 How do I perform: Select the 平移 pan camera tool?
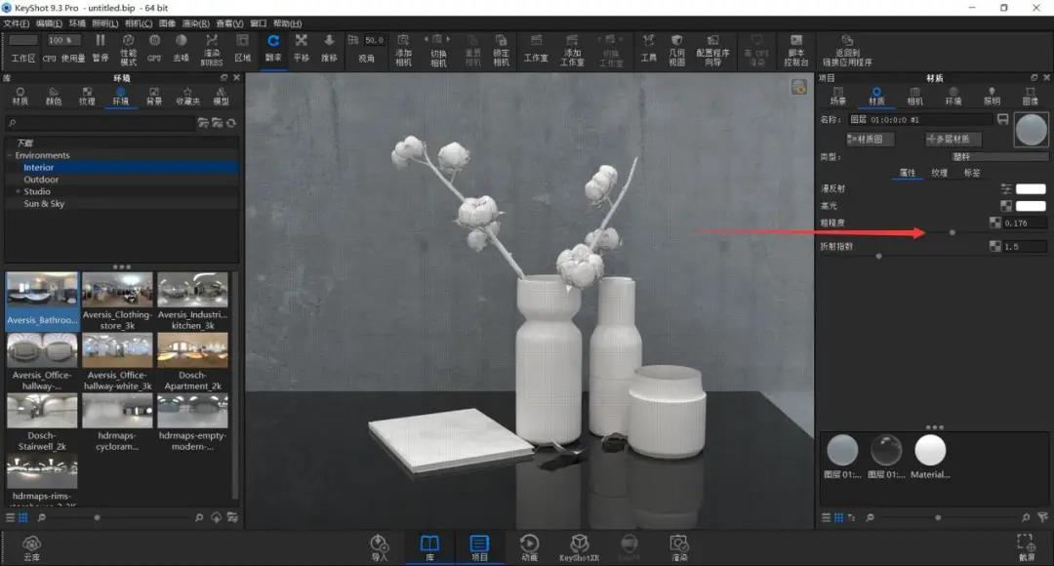(x=302, y=49)
